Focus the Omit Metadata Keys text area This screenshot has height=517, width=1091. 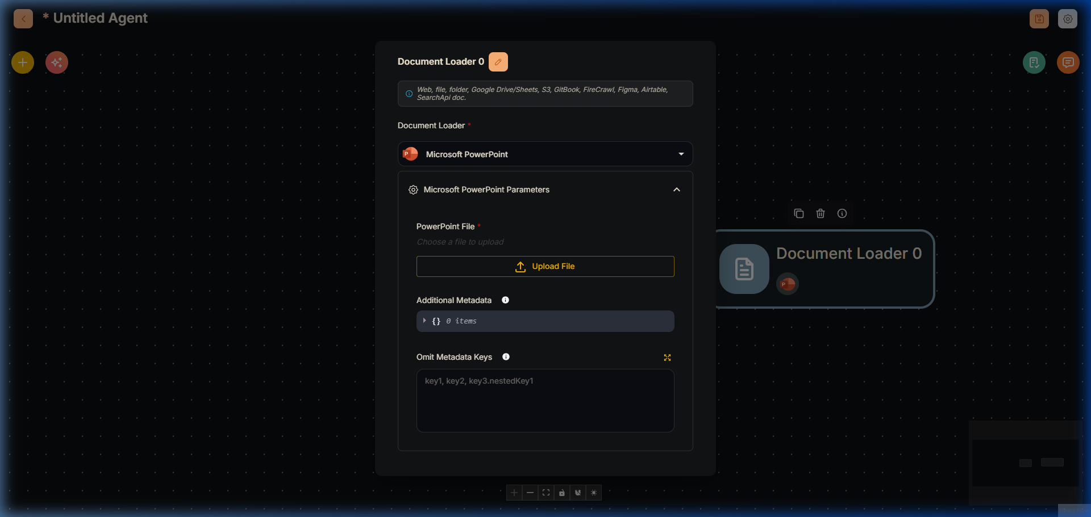545,401
